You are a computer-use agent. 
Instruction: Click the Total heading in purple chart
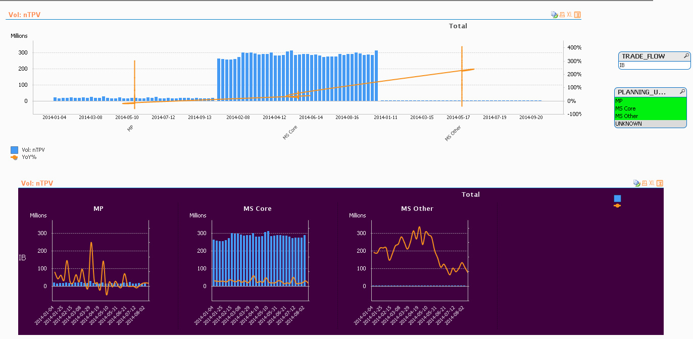[471, 194]
